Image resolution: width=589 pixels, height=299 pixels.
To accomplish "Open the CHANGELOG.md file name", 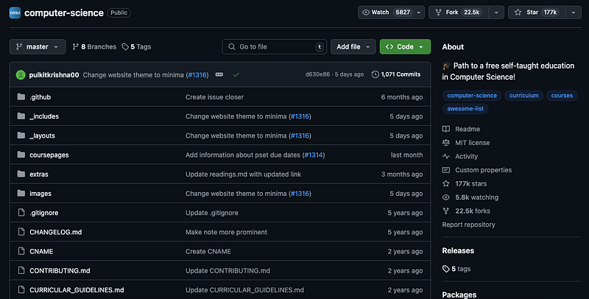I will (56, 232).
